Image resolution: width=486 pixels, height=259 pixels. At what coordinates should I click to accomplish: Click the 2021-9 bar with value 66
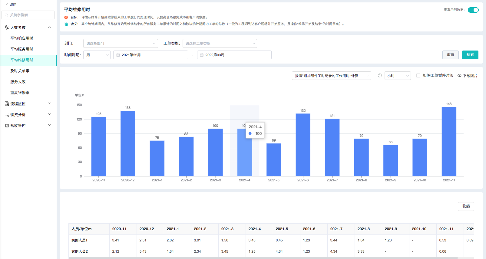391,160
